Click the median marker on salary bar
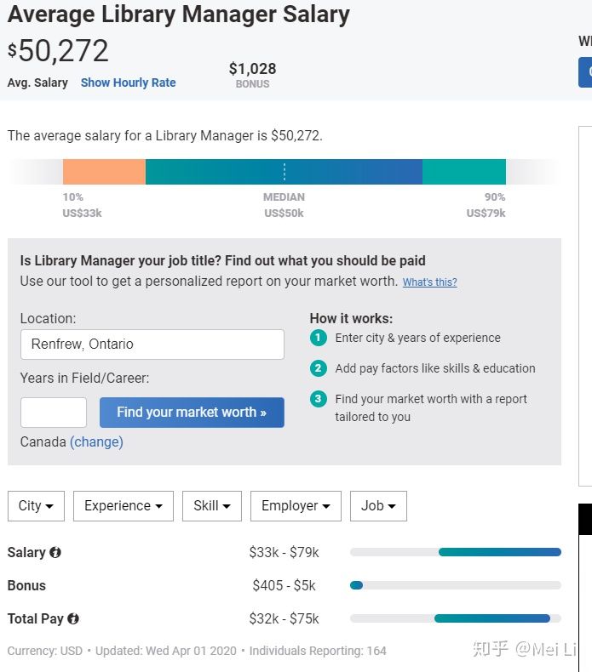Screen dimensions: 592x672 [285, 172]
